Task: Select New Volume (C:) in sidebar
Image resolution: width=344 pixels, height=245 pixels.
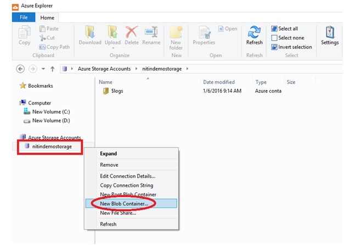Action: point(51,112)
